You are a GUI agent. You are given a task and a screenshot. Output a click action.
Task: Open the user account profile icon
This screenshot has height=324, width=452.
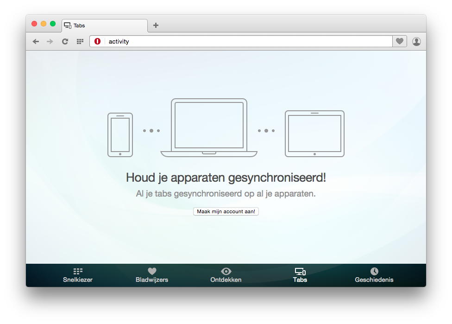(x=416, y=42)
